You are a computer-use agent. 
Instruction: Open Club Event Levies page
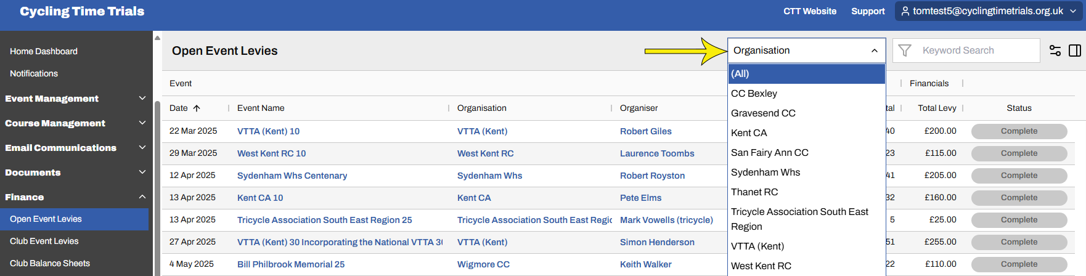[44, 241]
